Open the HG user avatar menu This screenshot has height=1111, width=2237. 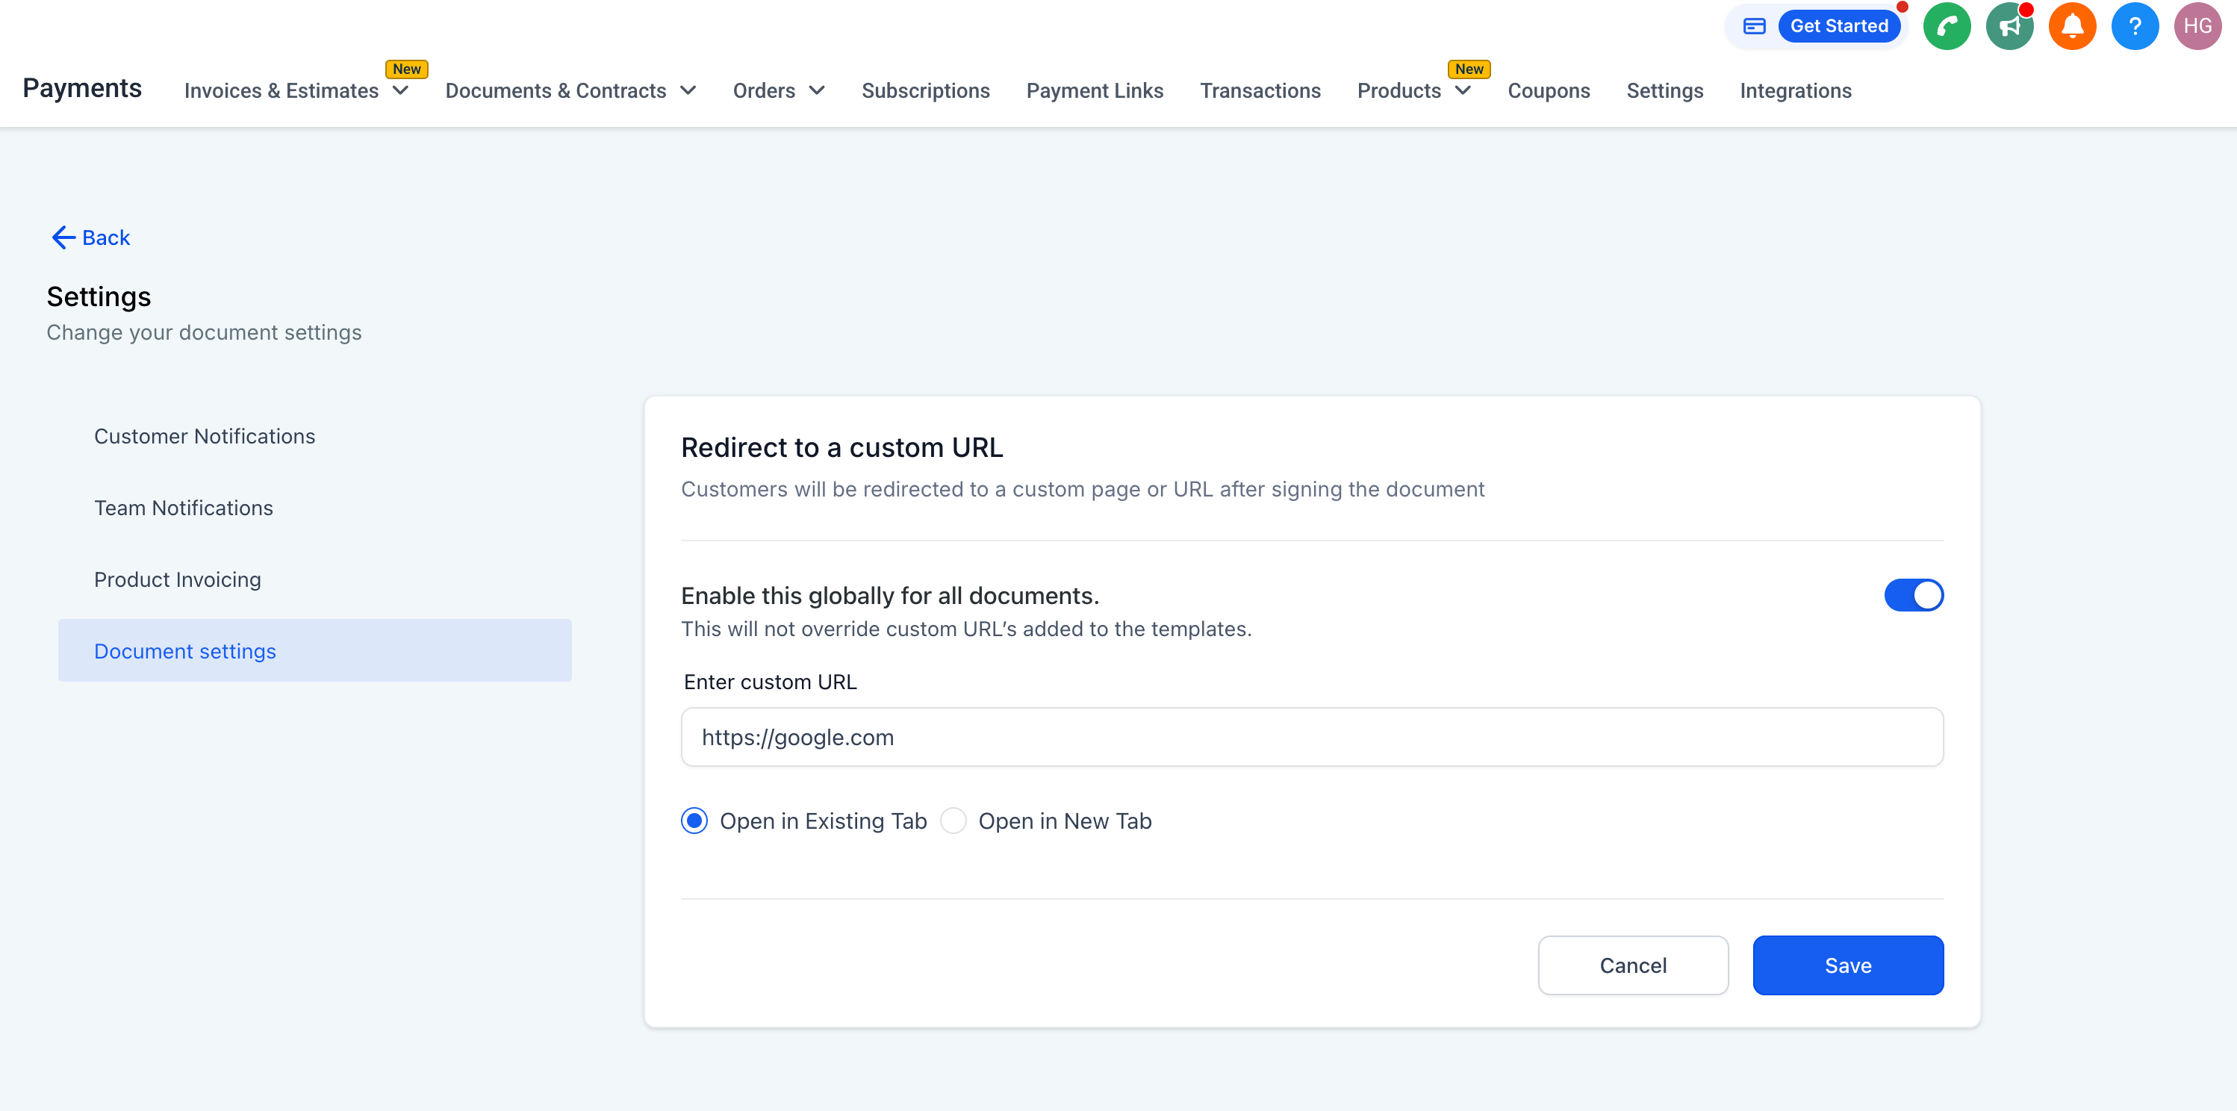[2196, 26]
